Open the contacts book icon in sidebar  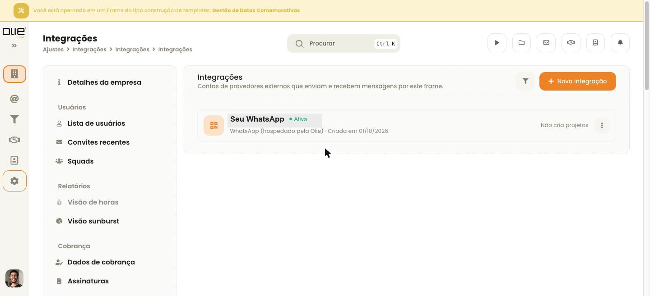pyautogui.click(x=14, y=160)
